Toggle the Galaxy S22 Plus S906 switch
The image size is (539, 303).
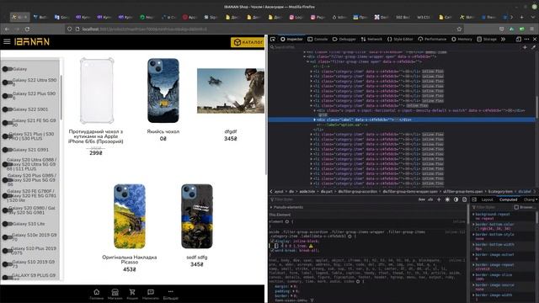coord(8,96)
